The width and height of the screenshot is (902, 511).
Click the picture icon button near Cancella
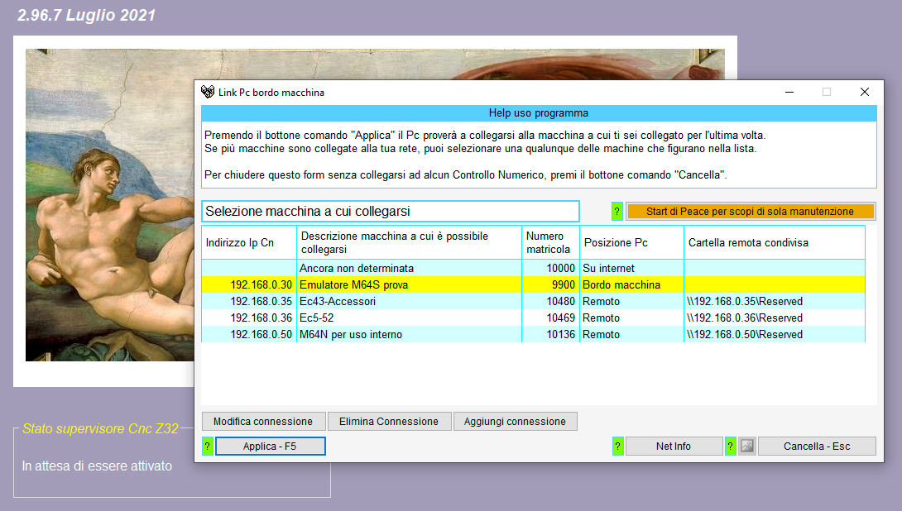click(x=746, y=446)
